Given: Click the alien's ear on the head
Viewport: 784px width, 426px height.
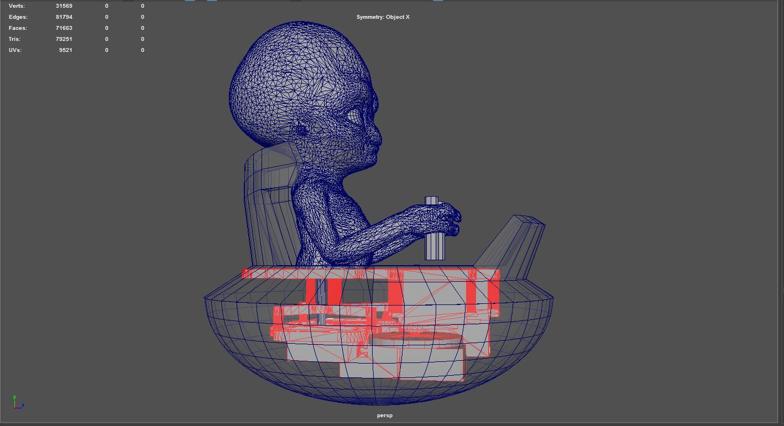Looking at the screenshot, I should click(x=301, y=130).
